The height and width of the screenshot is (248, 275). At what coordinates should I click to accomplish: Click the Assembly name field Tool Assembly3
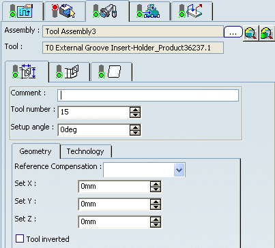coord(133,31)
